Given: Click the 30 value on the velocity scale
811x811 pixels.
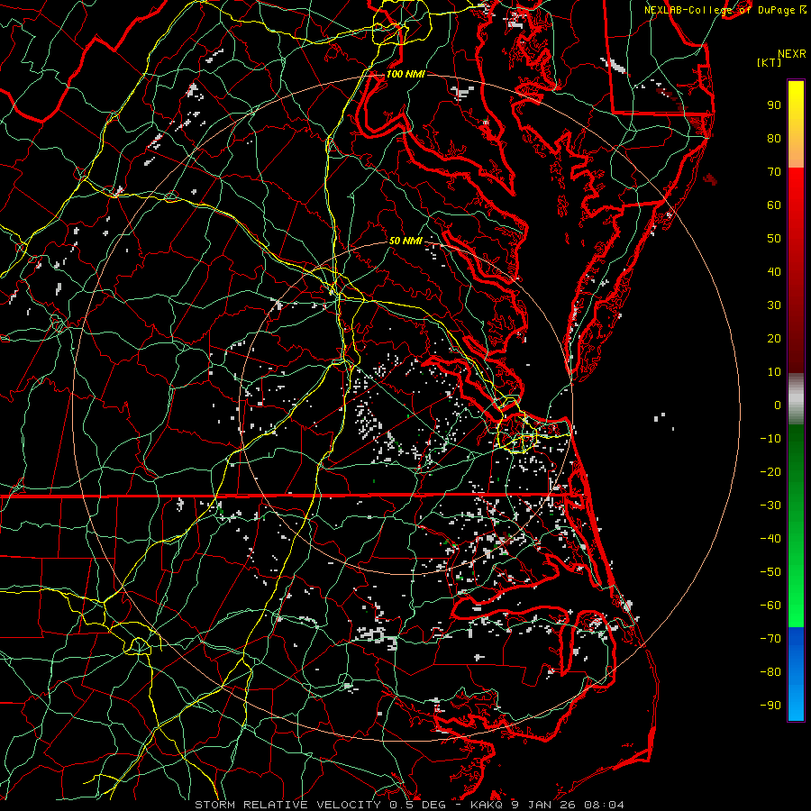Looking at the screenshot, I should pyautogui.click(x=774, y=305).
